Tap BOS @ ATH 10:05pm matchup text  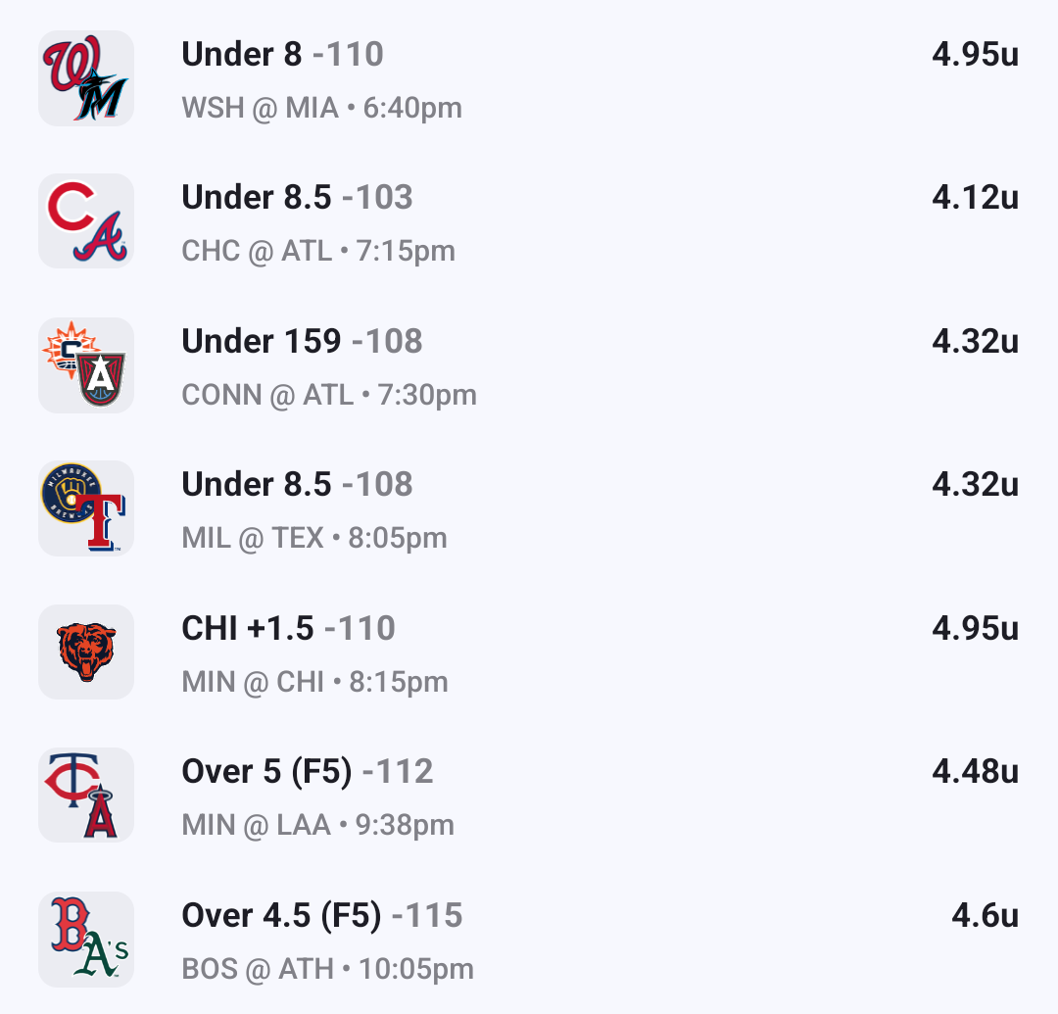click(x=327, y=970)
